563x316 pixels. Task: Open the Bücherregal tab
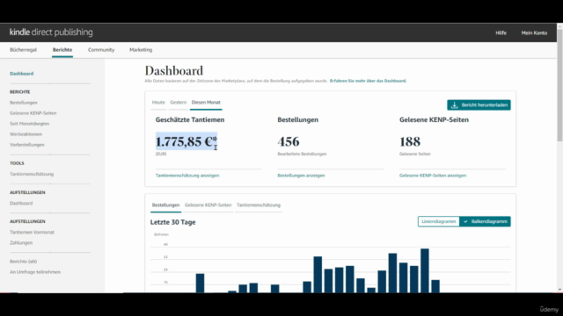[24, 50]
